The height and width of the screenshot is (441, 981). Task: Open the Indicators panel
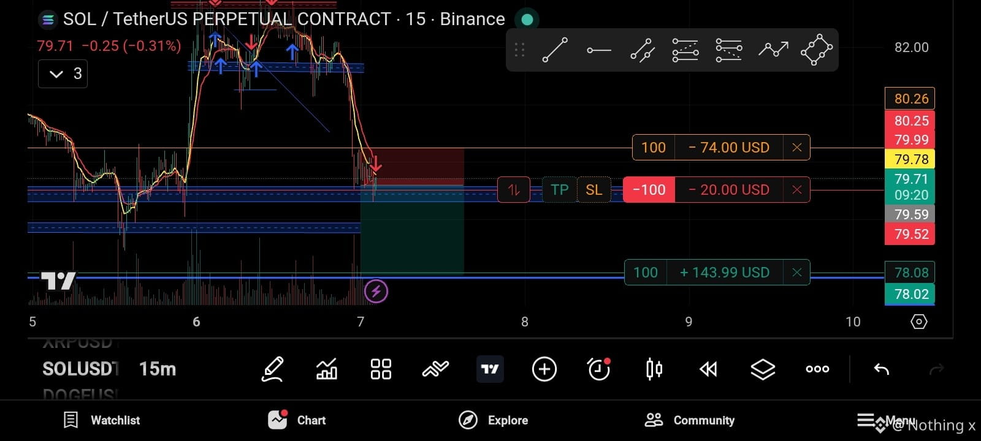pyautogui.click(x=327, y=369)
